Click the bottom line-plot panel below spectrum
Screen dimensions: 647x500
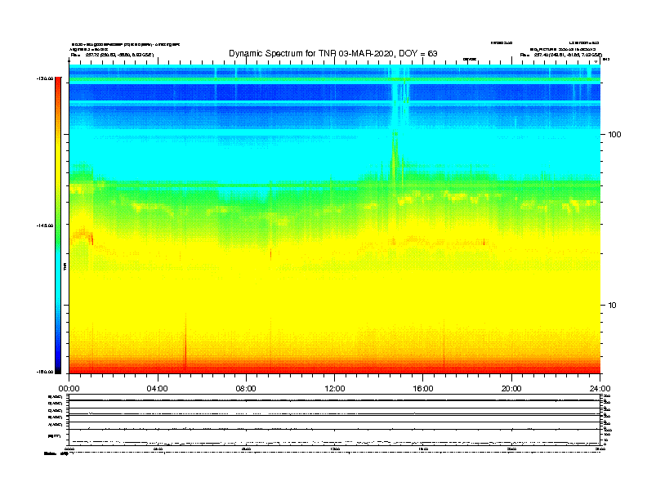[x=335, y=420]
